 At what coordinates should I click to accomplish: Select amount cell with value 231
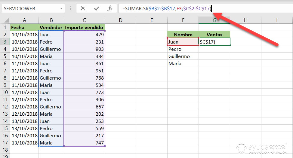coord(85,42)
